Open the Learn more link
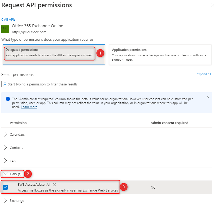The image size is (216, 205). 29,107
